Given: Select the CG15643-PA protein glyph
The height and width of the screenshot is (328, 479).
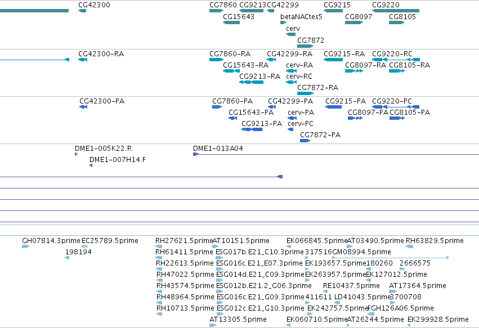Looking at the screenshot, I should tap(233, 118).
